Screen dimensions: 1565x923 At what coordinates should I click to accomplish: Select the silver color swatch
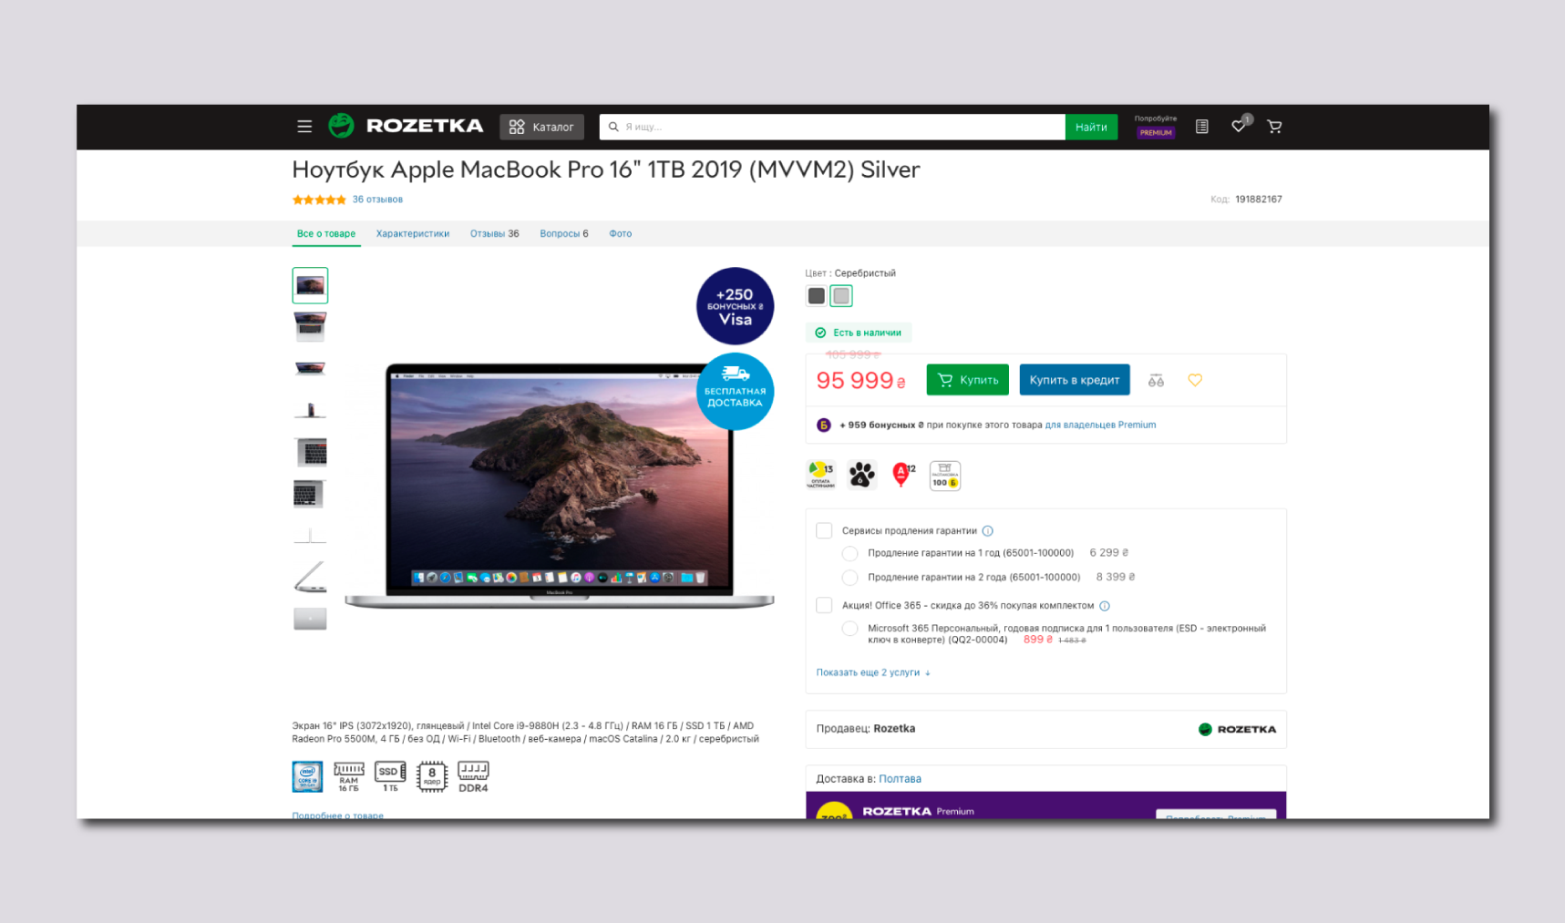click(x=841, y=296)
